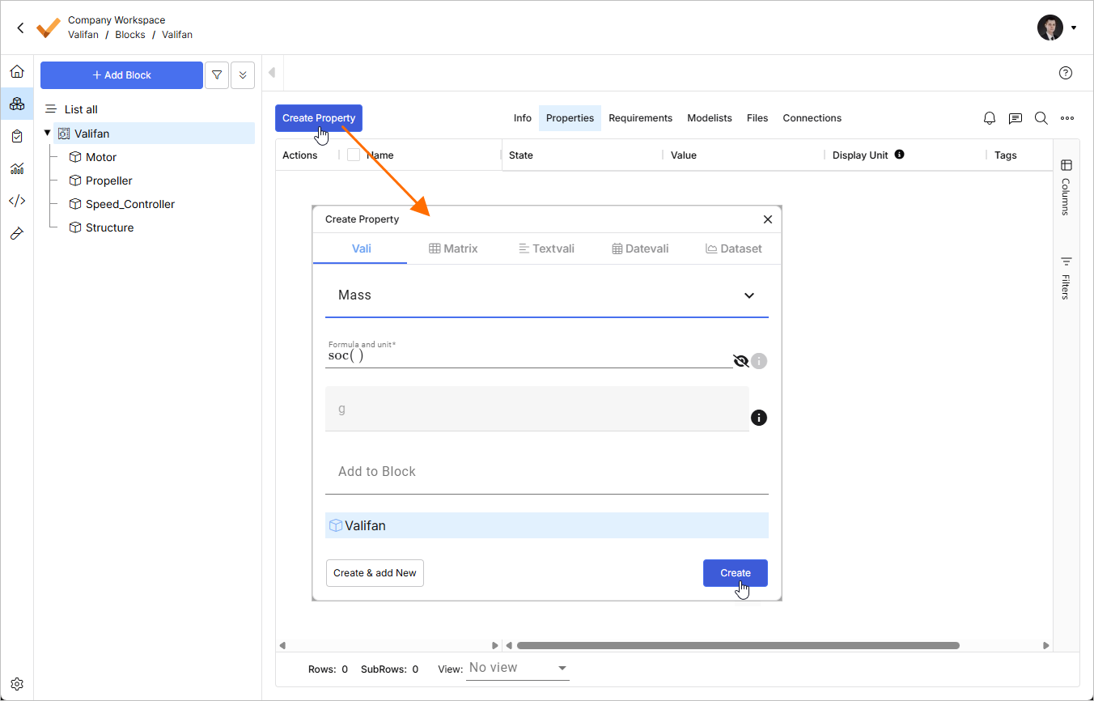Click the Display Unit info icon
Screen dimensions: 1094x701
point(899,155)
